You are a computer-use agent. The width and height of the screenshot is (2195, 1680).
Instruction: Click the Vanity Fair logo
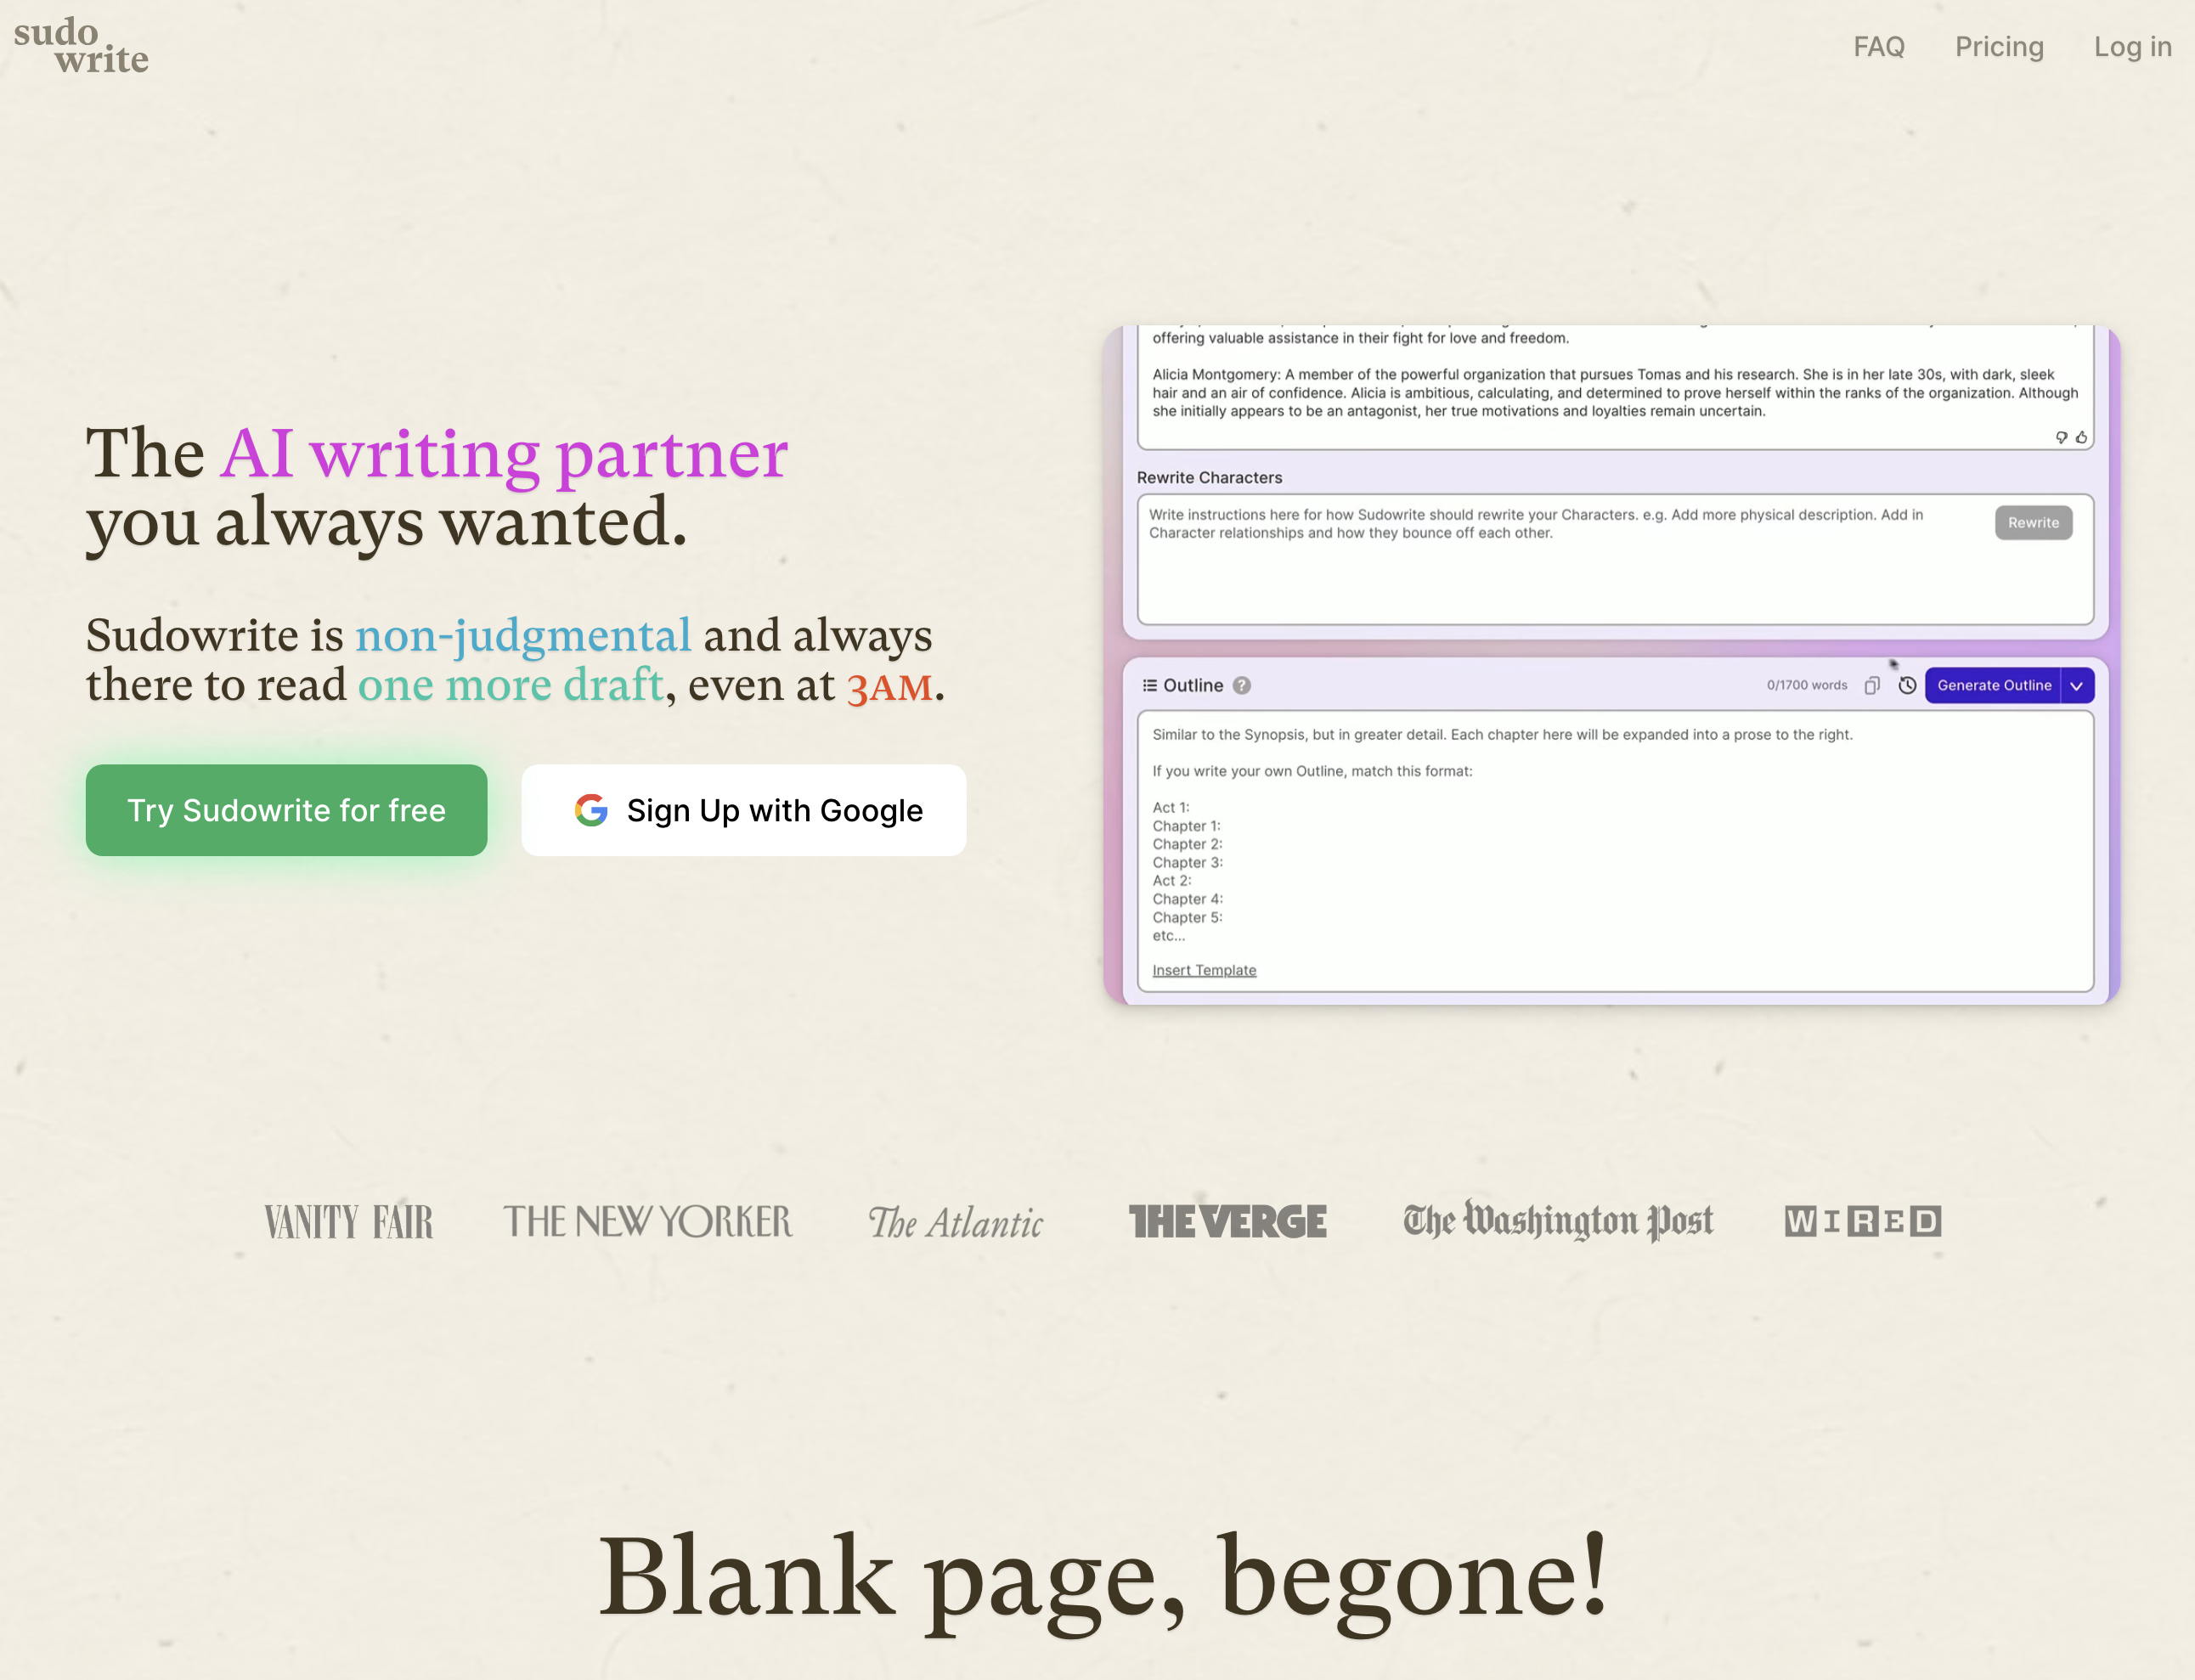349,1222
